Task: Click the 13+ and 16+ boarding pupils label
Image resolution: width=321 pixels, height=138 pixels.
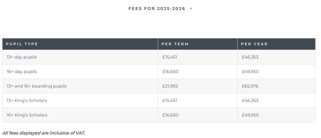Action: pos(37,86)
